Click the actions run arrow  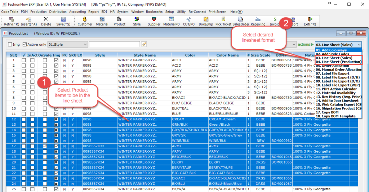312,44
